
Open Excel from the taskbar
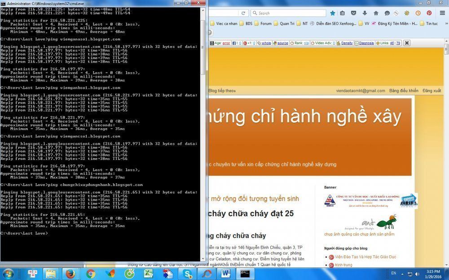coord(149,274)
